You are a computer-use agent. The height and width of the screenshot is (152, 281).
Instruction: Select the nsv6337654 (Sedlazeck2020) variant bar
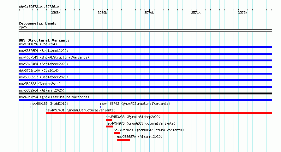click(x=145, y=54)
